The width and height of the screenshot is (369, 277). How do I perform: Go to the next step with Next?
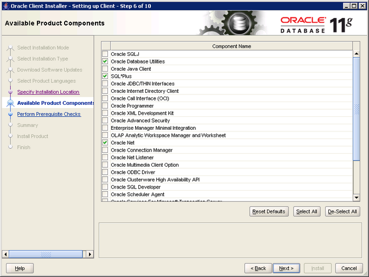point(286,268)
